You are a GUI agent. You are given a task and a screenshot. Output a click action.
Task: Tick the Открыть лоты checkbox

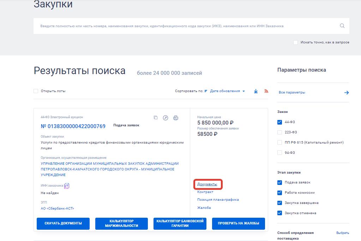tap(36, 91)
